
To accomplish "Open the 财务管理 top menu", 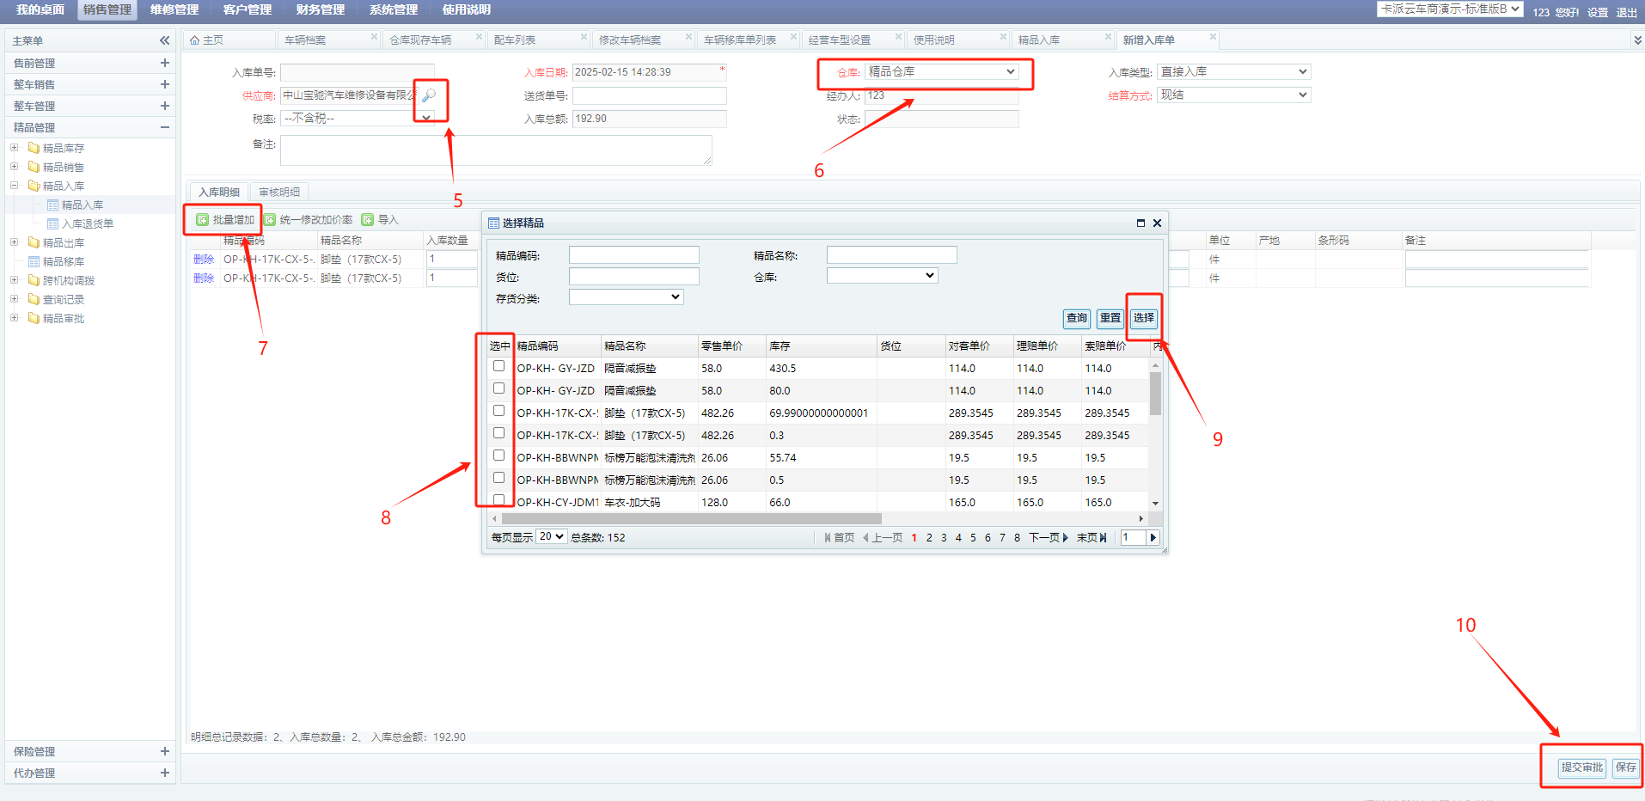I will (320, 10).
